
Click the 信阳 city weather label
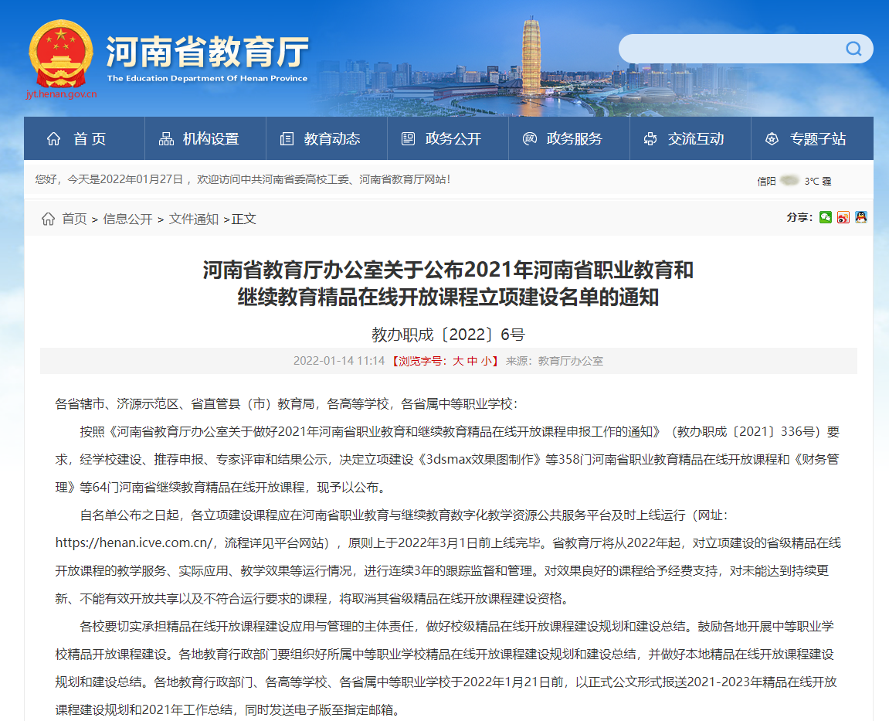766,181
